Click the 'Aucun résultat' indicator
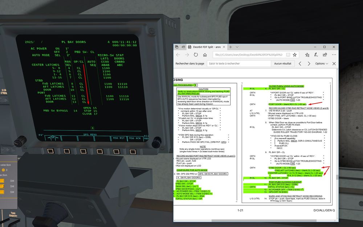The image size is (363, 227). pyautogui.click(x=283, y=64)
